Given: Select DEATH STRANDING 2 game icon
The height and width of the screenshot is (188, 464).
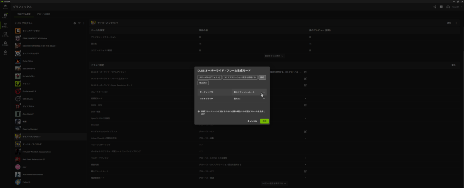Looking at the screenshot, I should click(x=18, y=46).
